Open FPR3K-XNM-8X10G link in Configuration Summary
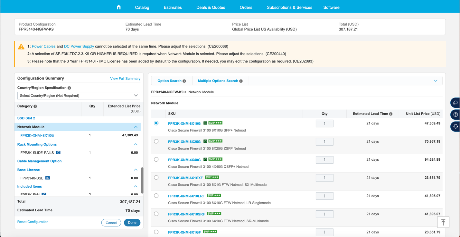 click(x=37, y=135)
